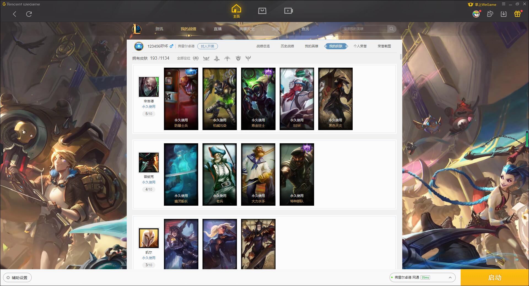Open the 直播 tab
The image size is (529, 286).
218,29
